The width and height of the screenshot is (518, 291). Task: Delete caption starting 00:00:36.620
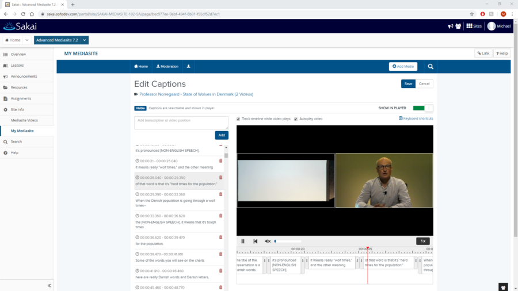pos(220,237)
